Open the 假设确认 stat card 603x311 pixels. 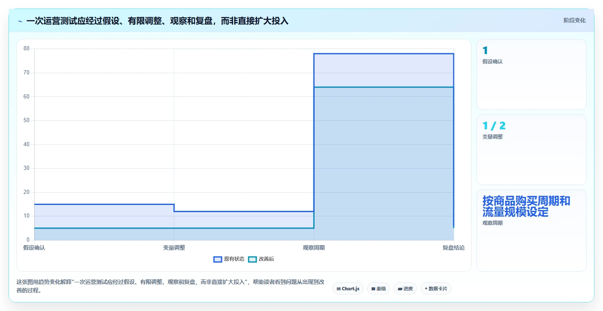pyautogui.click(x=532, y=74)
